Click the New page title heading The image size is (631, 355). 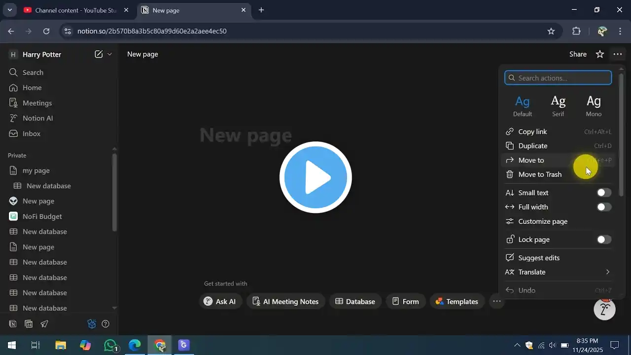pyautogui.click(x=246, y=135)
